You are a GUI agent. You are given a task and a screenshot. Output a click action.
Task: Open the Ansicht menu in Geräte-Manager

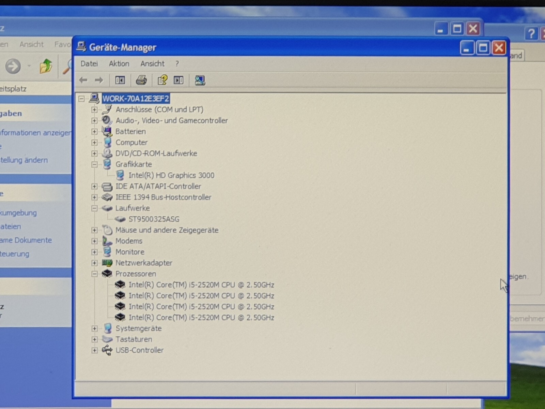(x=152, y=63)
